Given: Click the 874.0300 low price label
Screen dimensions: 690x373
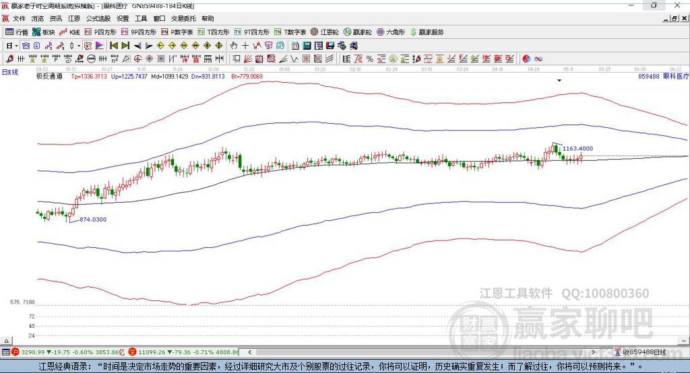Looking at the screenshot, I should tap(93, 219).
